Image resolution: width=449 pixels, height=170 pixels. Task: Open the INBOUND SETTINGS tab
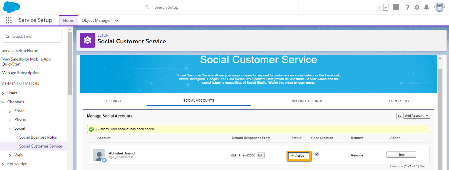pyautogui.click(x=307, y=101)
